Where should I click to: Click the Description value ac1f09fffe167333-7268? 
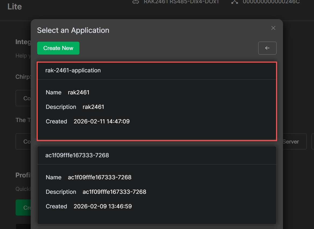(x=114, y=192)
